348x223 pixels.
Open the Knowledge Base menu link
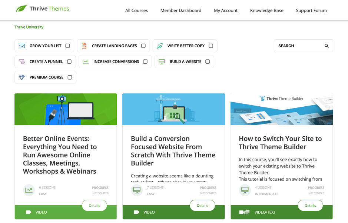(266, 10)
